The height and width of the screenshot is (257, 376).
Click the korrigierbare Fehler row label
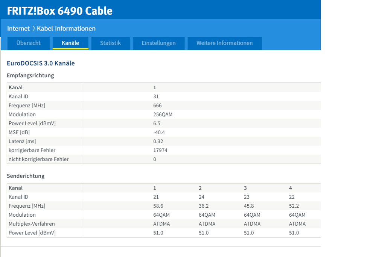tap(32, 150)
